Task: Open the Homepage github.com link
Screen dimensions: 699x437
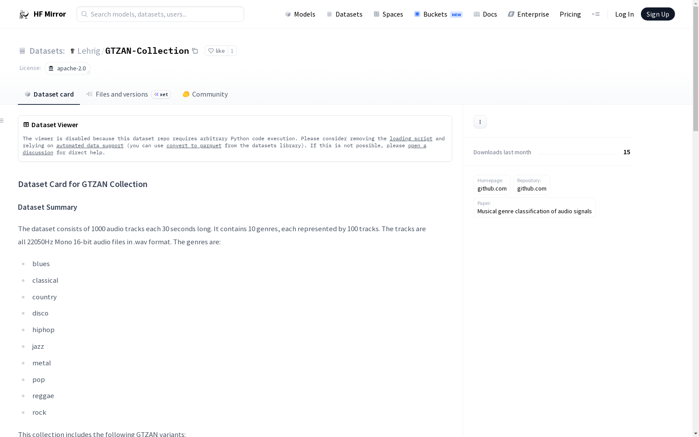Action: pos(492,185)
